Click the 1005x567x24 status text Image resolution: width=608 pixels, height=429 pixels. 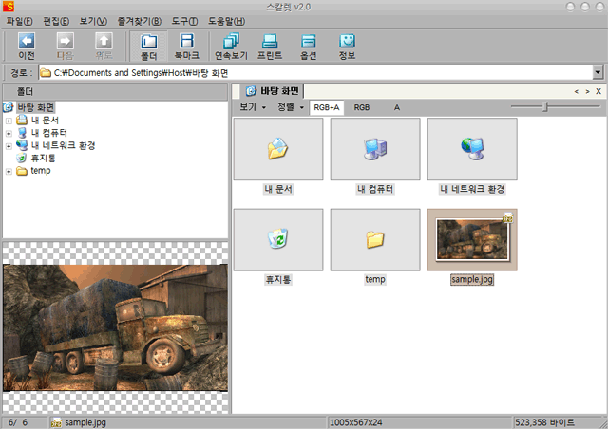[x=355, y=422]
